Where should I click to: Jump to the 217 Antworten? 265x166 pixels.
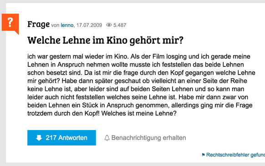(x=61, y=138)
